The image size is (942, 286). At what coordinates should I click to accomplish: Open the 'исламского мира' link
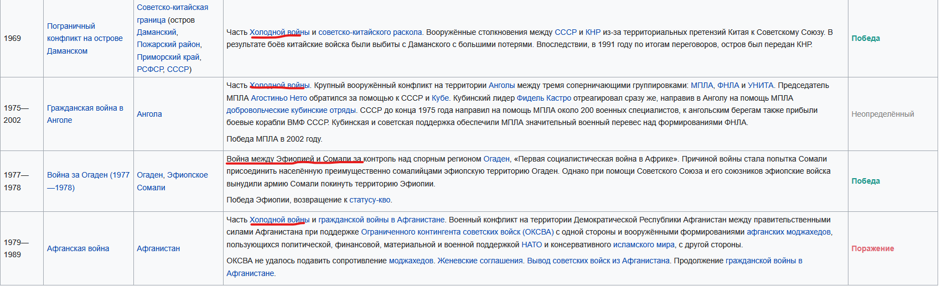(x=644, y=245)
